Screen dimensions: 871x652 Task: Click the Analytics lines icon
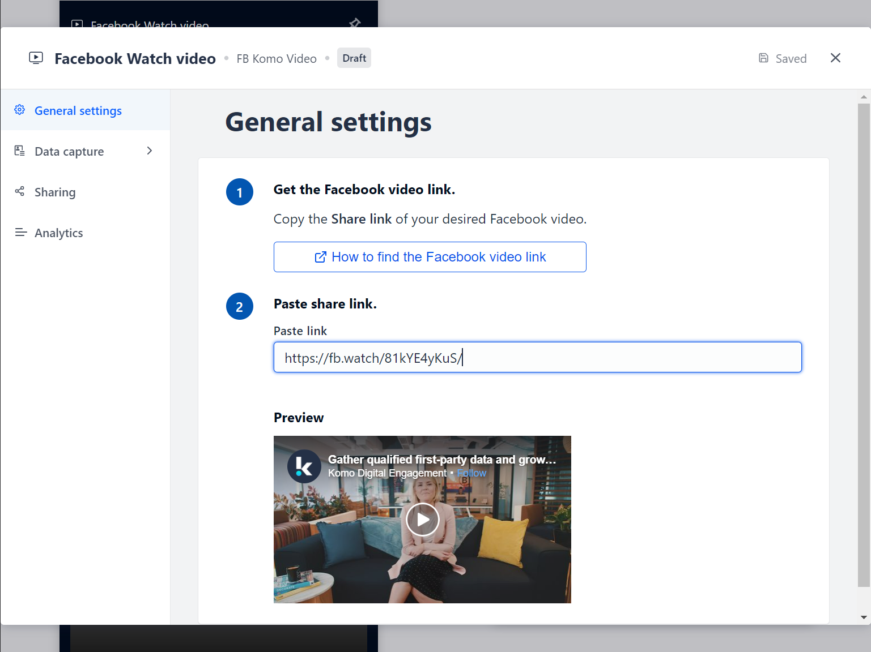21,233
